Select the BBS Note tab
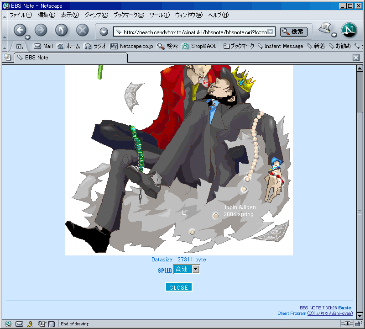The height and width of the screenshot is (329, 365). [71, 58]
